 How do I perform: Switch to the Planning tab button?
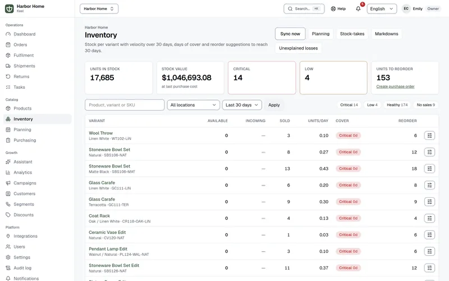[x=320, y=34]
